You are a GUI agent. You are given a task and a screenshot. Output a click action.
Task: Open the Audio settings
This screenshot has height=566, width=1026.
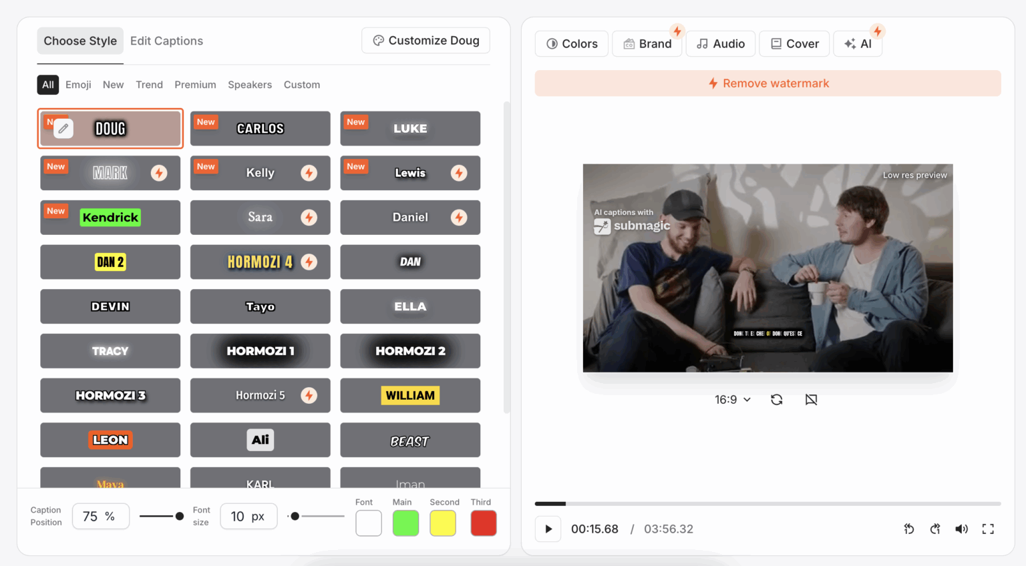(720, 44)
